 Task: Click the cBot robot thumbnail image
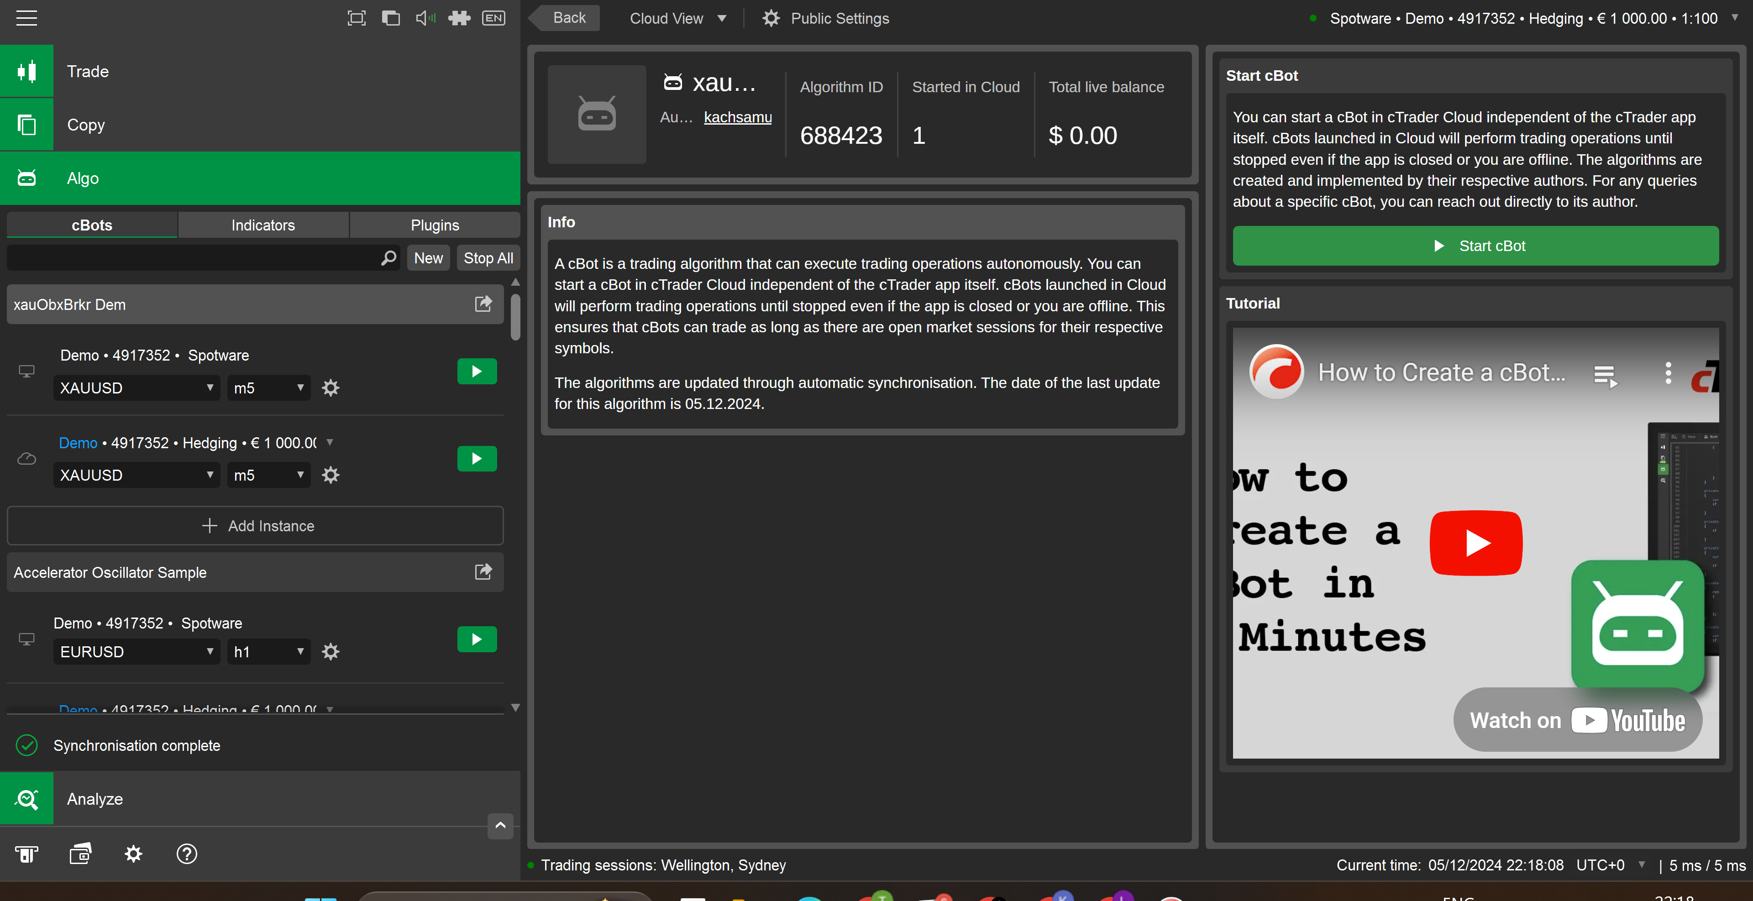click(597, 114)
